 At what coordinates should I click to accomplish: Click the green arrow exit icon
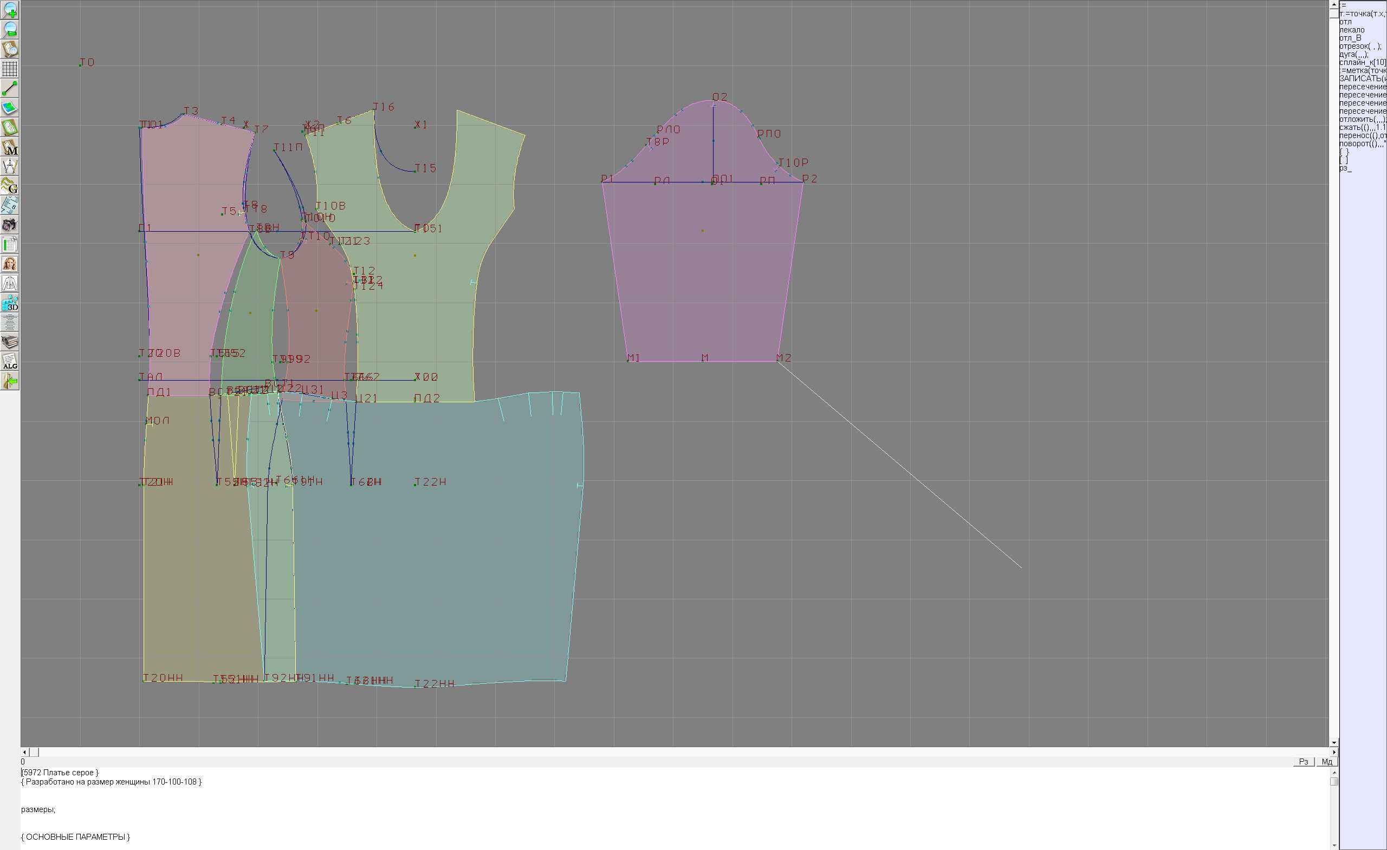pyautogui.click(x=10, y=381)
